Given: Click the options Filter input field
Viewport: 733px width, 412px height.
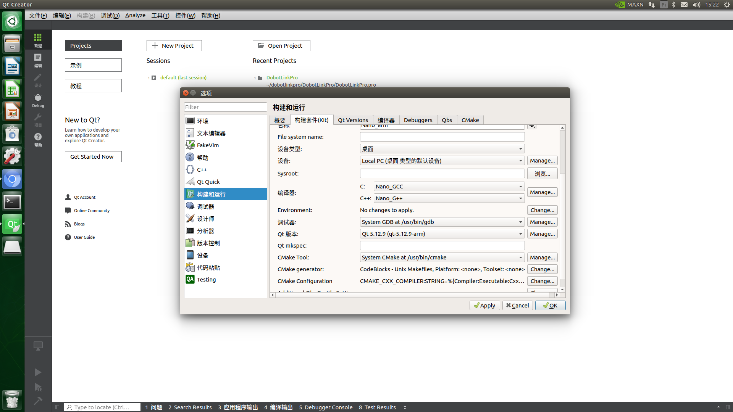Looking at the screenshot, I should tap(225, 107).
